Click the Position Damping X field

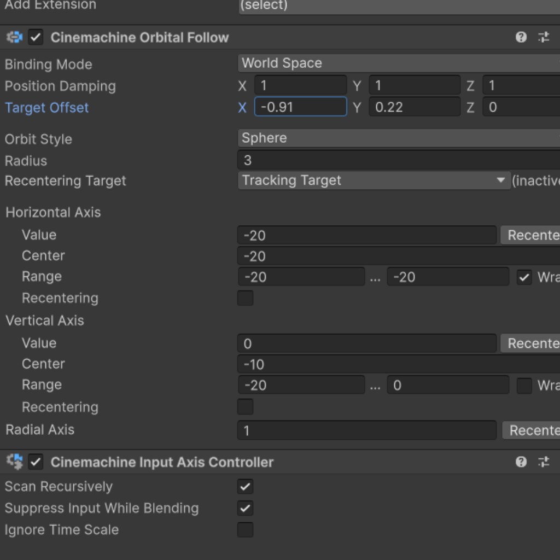(300, 85)
